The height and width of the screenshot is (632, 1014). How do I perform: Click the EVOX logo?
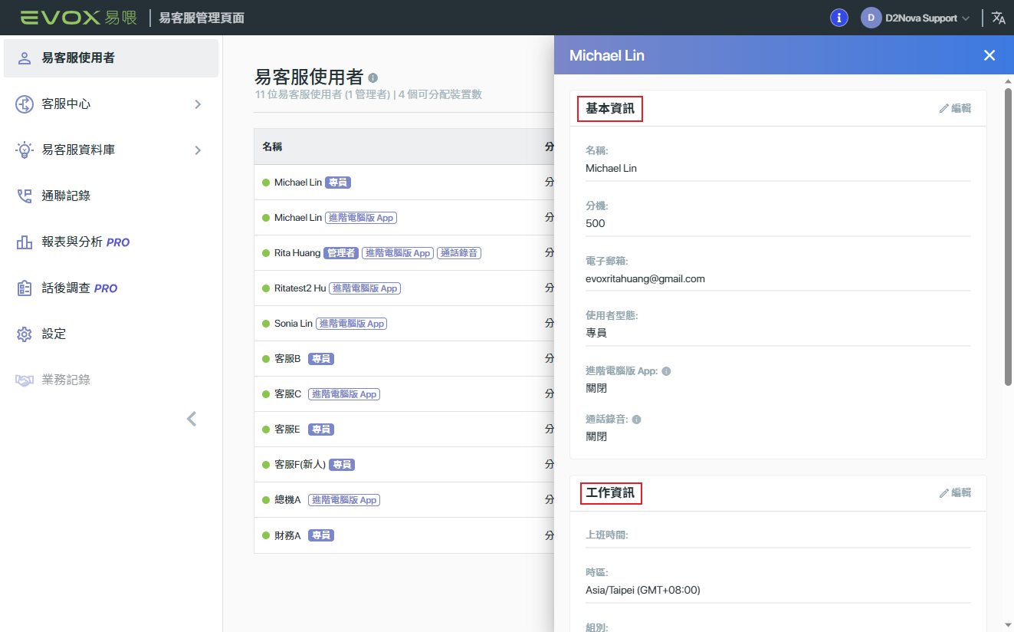point(79,18)
